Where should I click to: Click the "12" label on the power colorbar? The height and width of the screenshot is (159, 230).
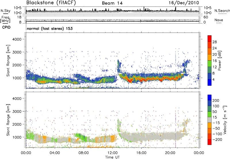(x=214, y=67)
